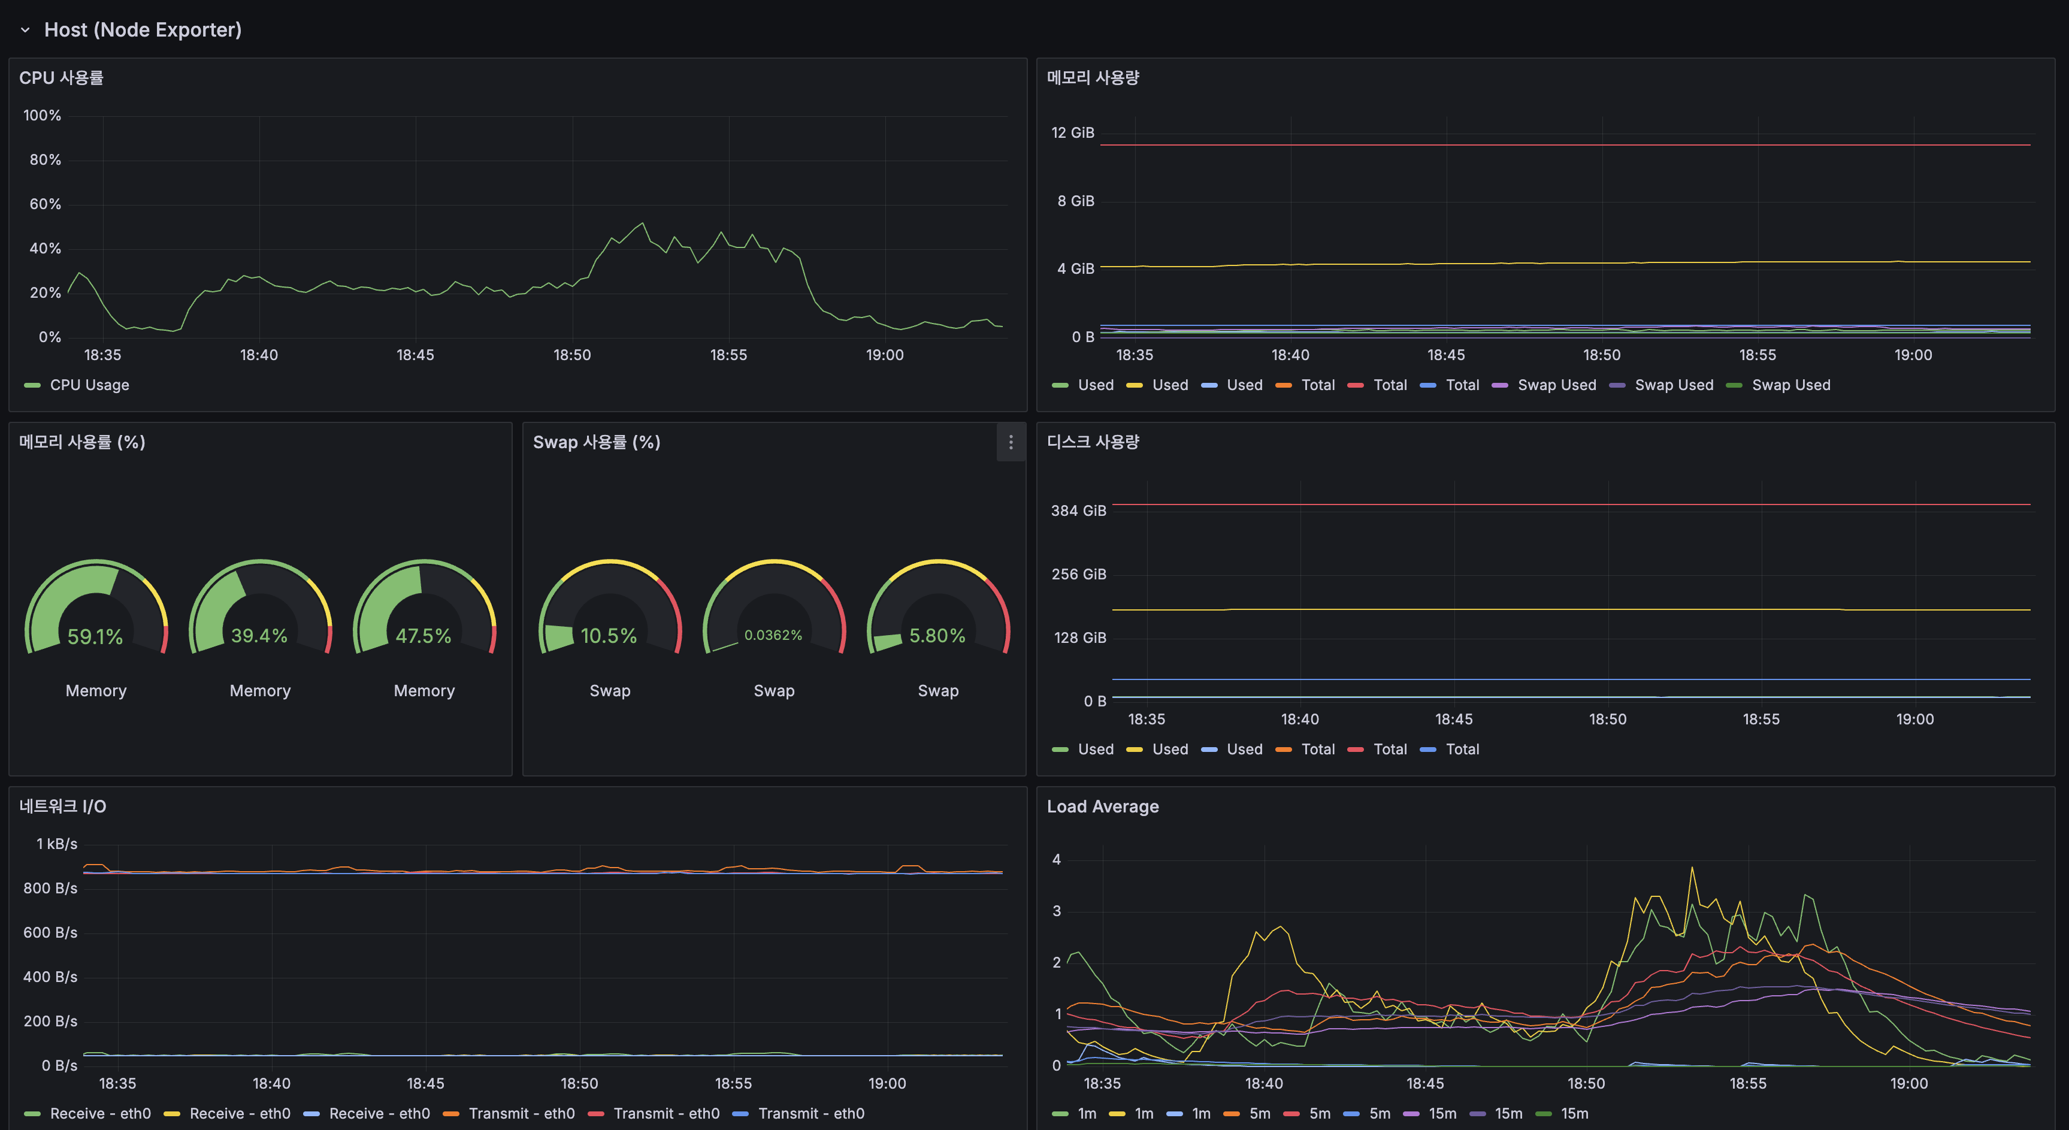The height and width of the screenshot is (1130, 2069).
Task: Open the Load Average panel title menu
Action: pos(1102,806)
